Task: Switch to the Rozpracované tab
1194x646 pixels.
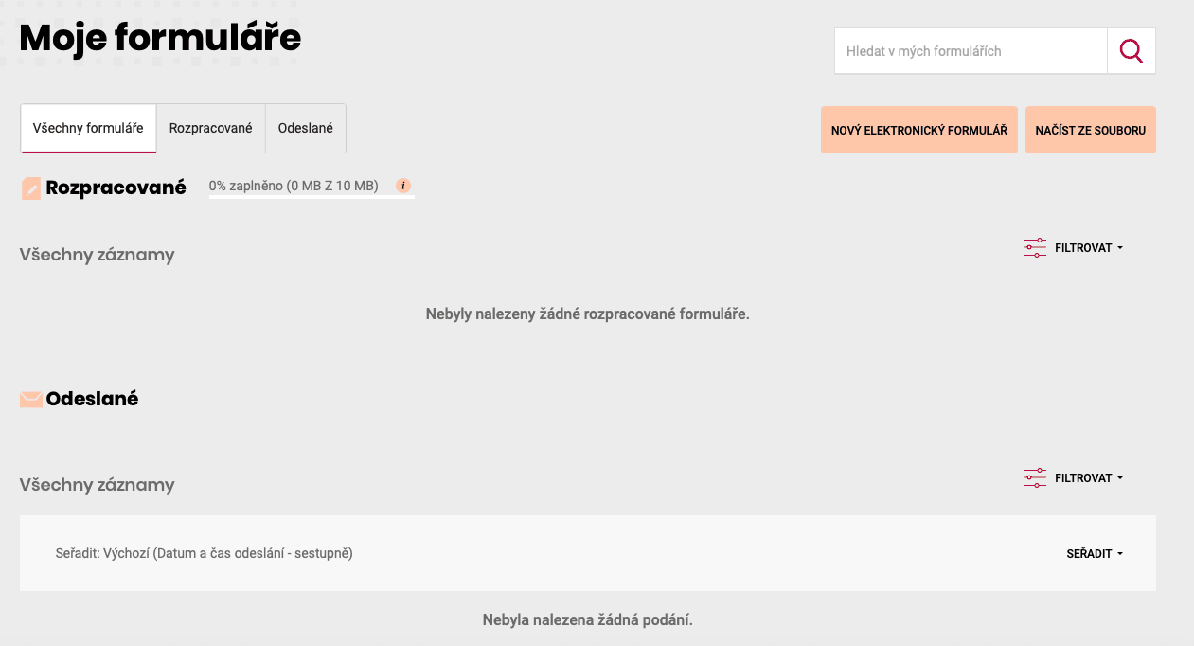Action: click(x=211, y=128)
